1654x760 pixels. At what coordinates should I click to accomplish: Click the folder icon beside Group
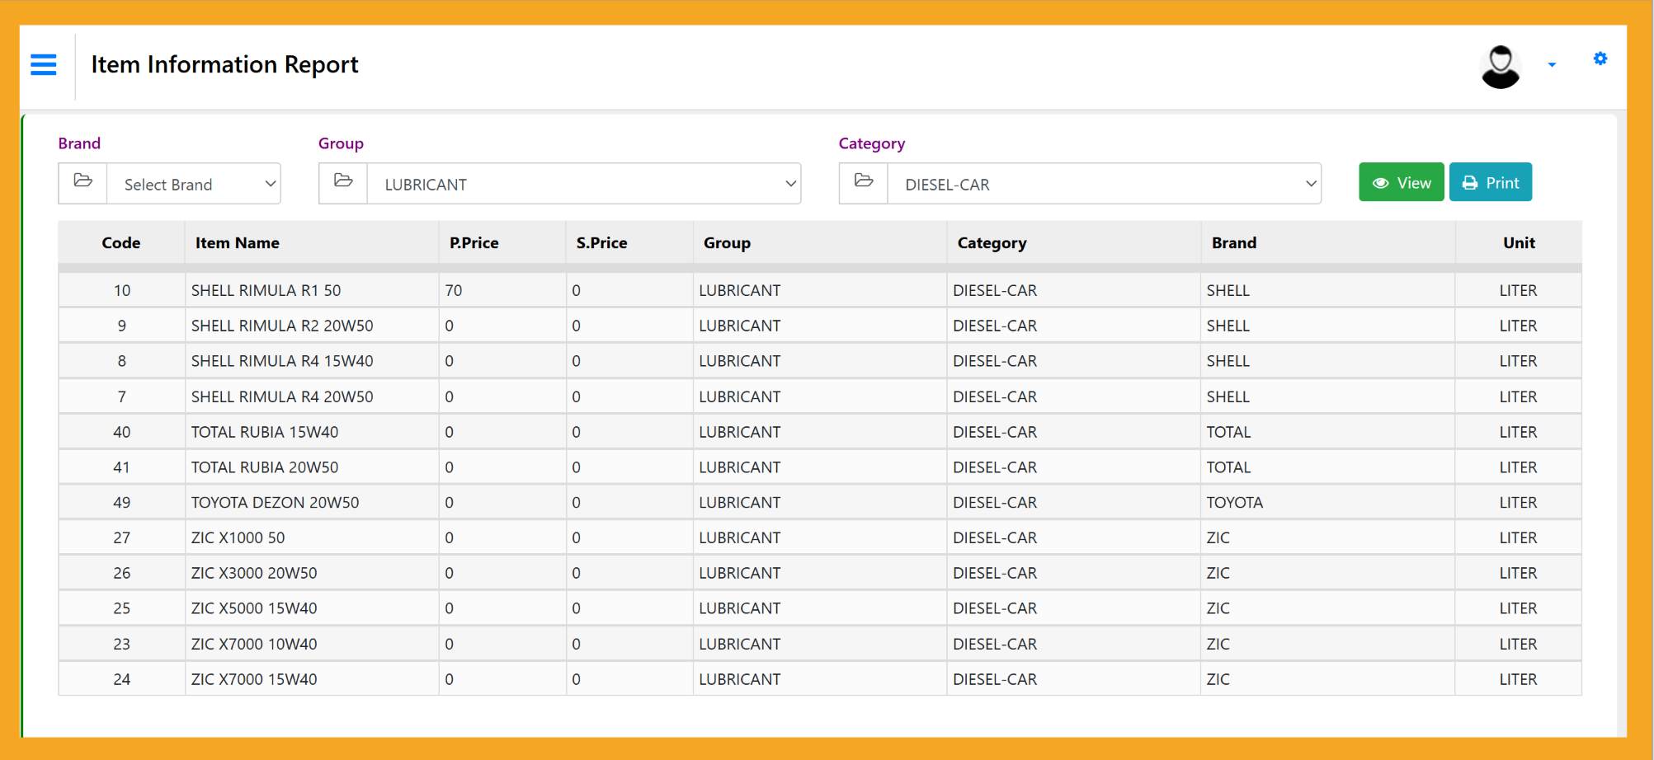343,183
